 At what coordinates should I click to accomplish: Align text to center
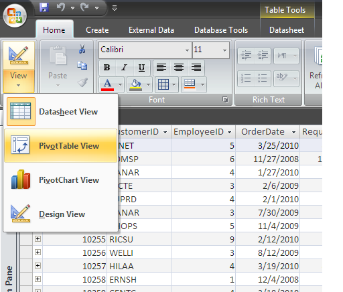pos(179,68)
